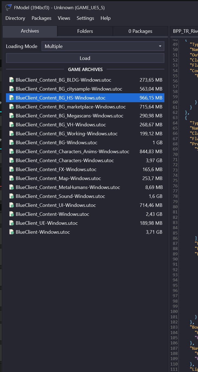
Task: Select BlueClient-Windows.utoc archive name
Action: click(43, 232)
